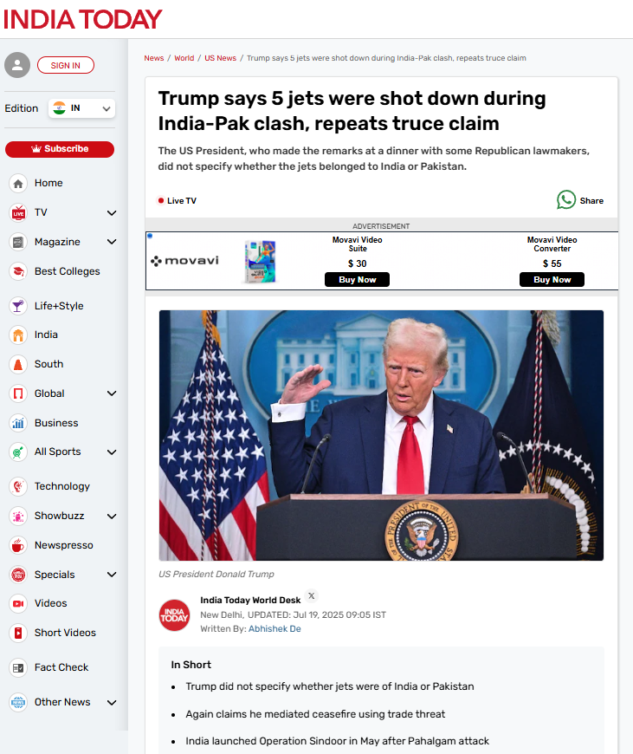633x754 pixels.
Task: Expand the TV submenu chevron
Action: (x=112, y=213)
